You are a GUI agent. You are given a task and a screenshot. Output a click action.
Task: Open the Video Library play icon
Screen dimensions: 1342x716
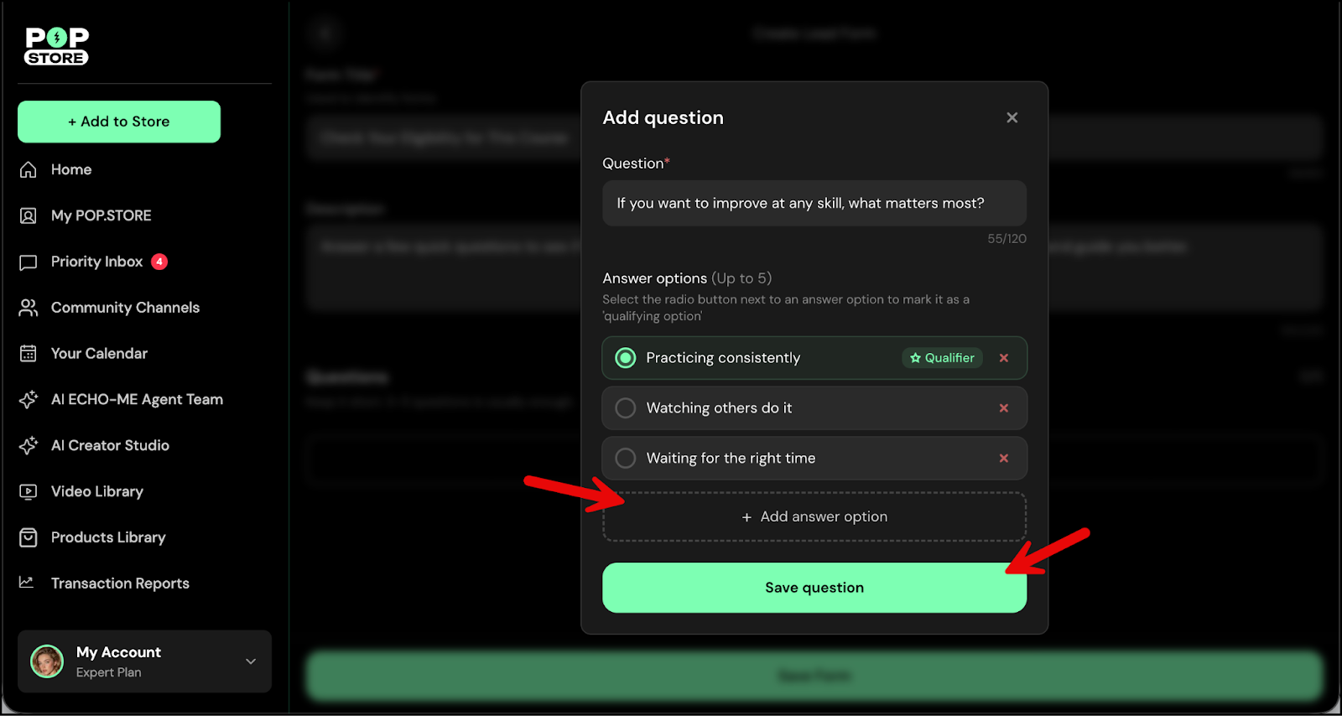pyautogui.click(x=29, y=492)
